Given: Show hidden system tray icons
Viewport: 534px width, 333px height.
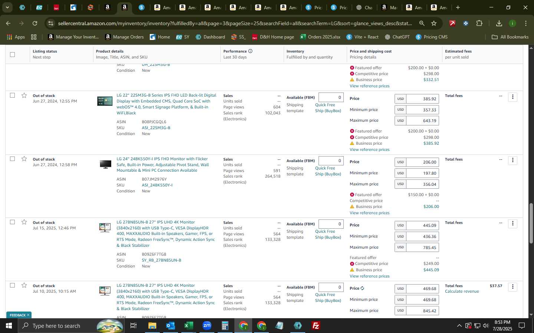Looking at the screenshot, I should [459, 326].
